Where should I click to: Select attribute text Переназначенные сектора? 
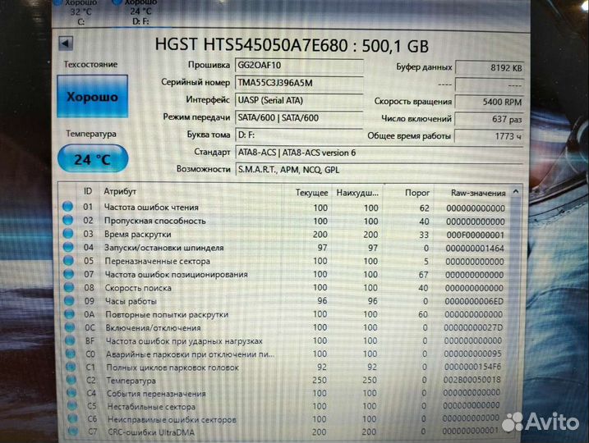(x=158, y=261)
